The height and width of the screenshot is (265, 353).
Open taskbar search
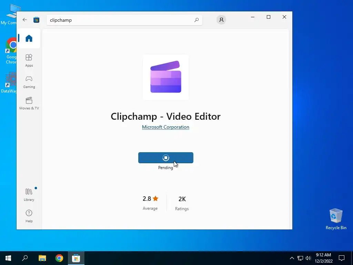(x=25, y=258)
